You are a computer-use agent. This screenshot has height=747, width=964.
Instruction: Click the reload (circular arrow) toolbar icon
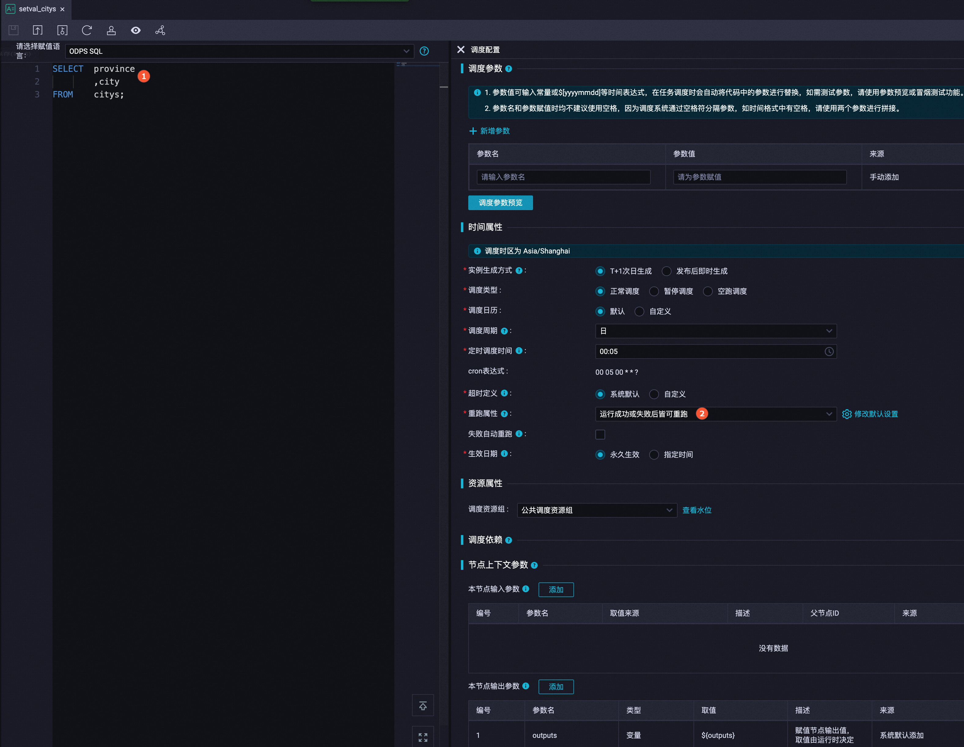point(86,30)
